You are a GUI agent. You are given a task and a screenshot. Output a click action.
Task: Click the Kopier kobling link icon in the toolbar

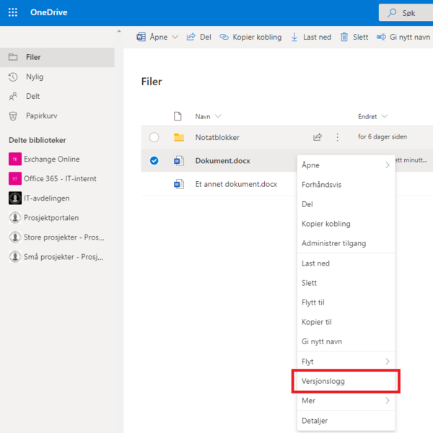point(224,37)
